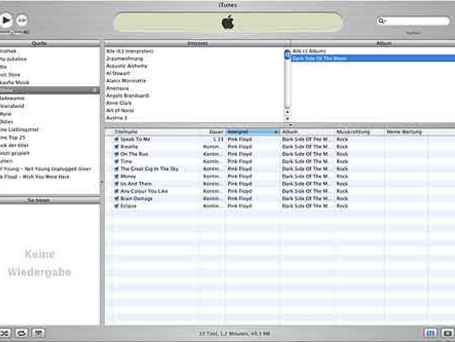Toggle shuffle playback icon
This screenshot has height=342, width=455.
(x=5, y=333)
